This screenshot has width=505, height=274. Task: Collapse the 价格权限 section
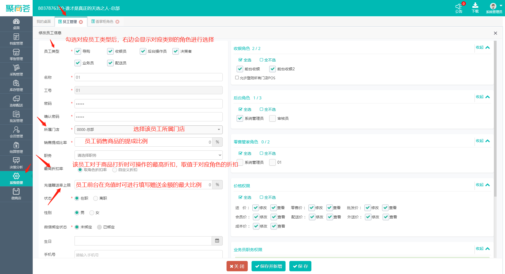pyautogui.click(x=483, y=185)
